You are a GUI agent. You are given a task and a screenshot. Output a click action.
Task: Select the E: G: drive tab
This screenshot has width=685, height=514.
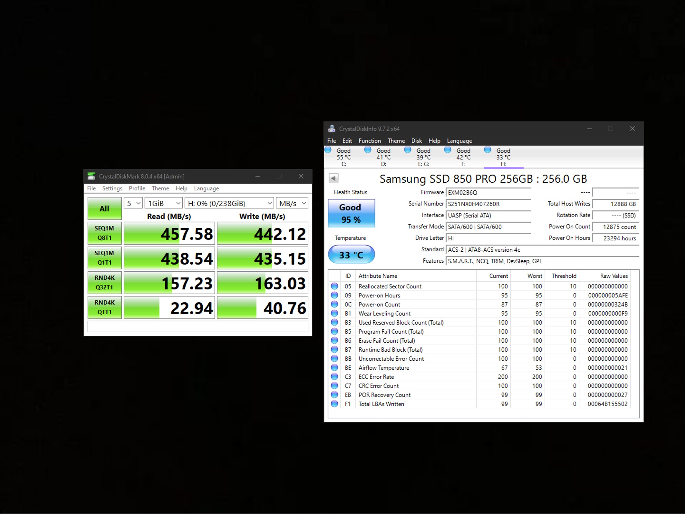[423, 157]
